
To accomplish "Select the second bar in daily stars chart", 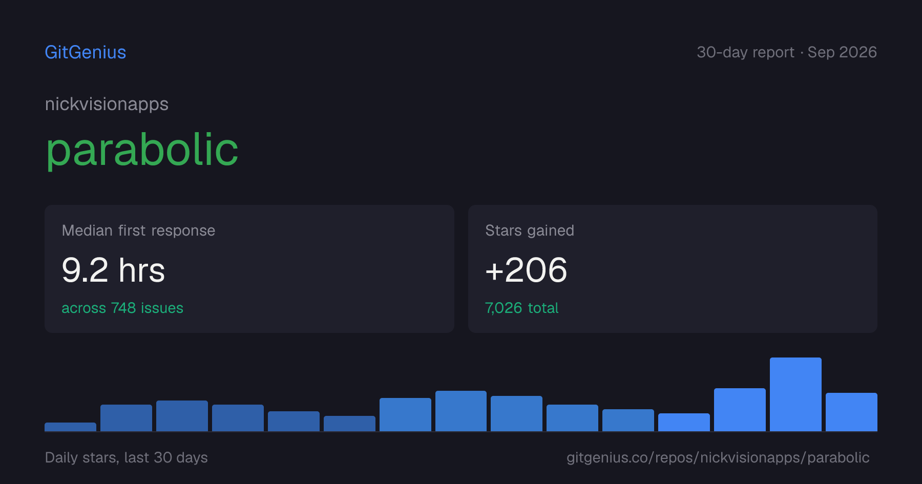I will [x=126, y=418].
